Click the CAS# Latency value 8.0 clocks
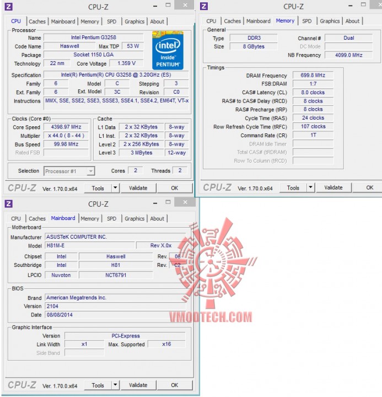Viewport: 382px width, 397px height. coord(313,93)
